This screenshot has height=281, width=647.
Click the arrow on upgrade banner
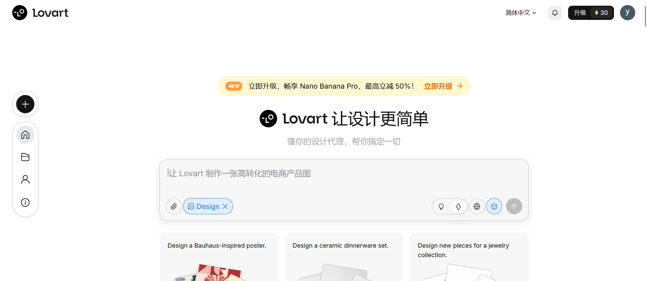(x=460, y=86)
